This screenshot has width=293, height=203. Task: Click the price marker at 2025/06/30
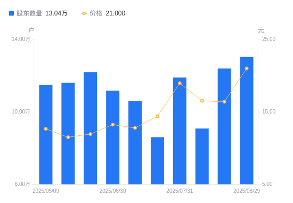[x=113, y=125]
